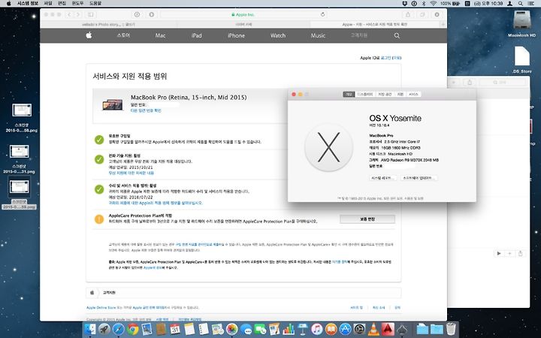Viewport: 541px width, 338px height.
Task: Select Mac in Apple site navigation
Action: coord(160,35)
